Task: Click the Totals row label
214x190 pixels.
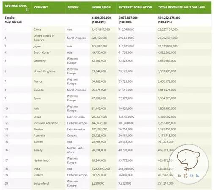Action: click(10, 18)
